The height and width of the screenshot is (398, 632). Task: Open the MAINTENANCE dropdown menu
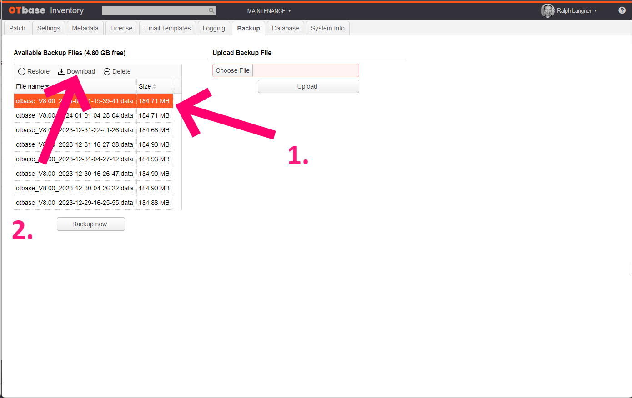click(269, 11)
